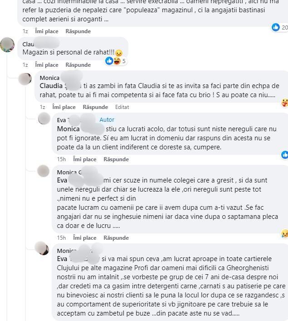288x321 pixels.
Task: Open reactions on 'Magazin si personal de rahat' comment
Action: point(116,61)
